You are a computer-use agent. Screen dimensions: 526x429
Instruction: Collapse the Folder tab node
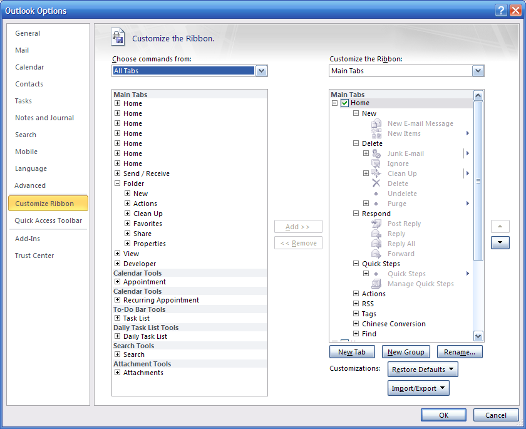coord(118,183)
